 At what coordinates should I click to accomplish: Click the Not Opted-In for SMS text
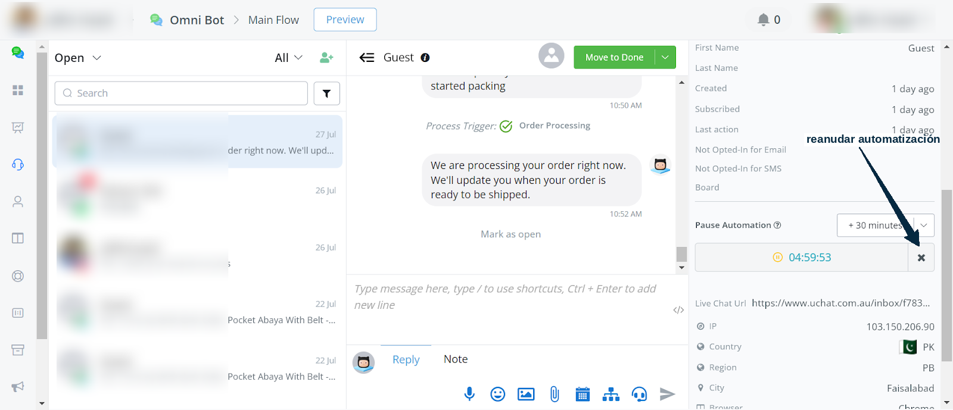coord(738,169)
